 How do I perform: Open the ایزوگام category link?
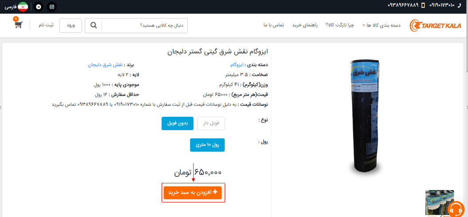(x=237, y=64)
